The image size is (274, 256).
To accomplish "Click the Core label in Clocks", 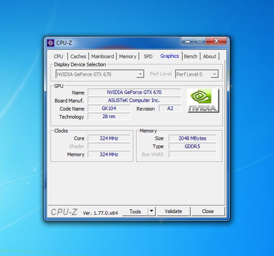I will click(79, 138).
